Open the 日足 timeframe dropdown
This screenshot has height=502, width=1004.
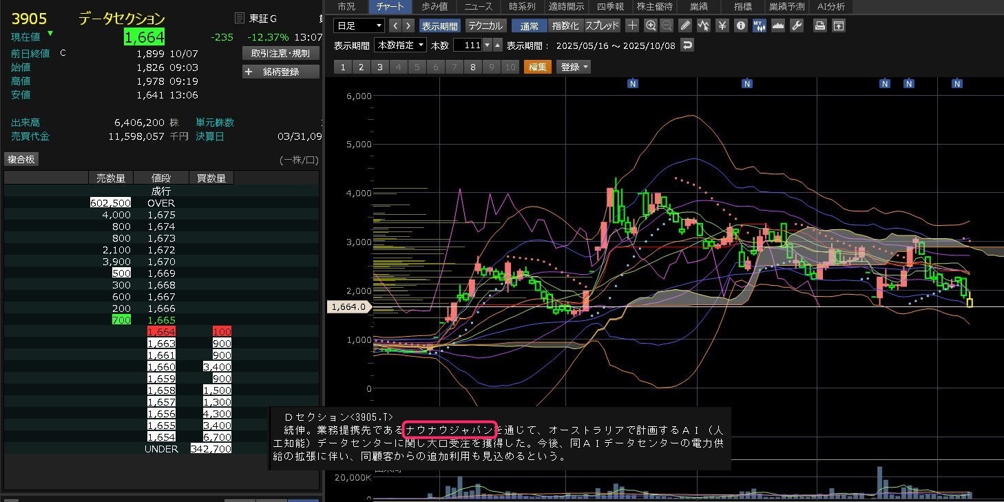[359, 25]
